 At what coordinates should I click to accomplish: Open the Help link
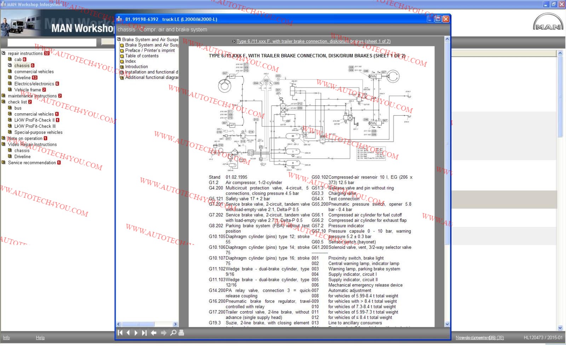click(x=40, y=338)
